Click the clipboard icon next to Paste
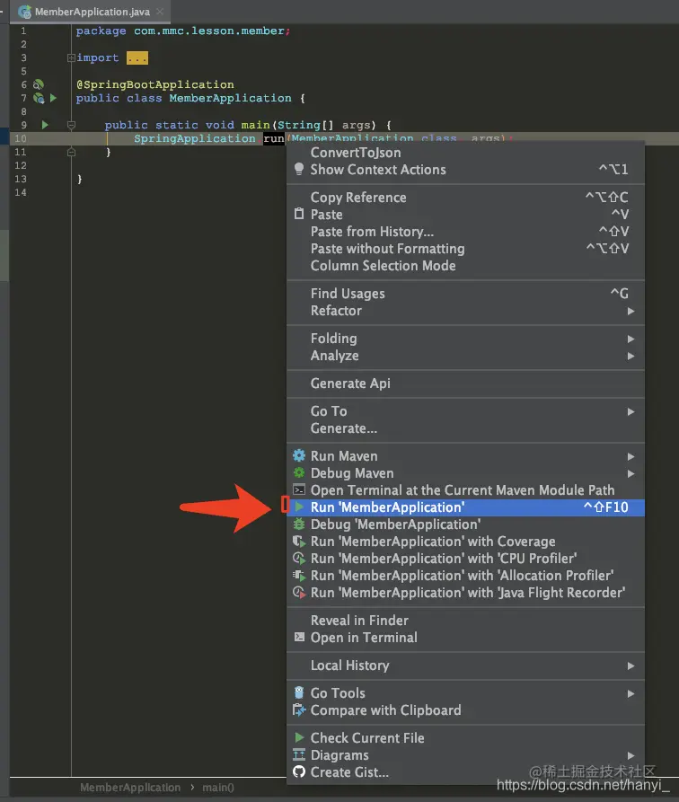The height and width of the screenshot is (802, 679). (x=299, y=214)
